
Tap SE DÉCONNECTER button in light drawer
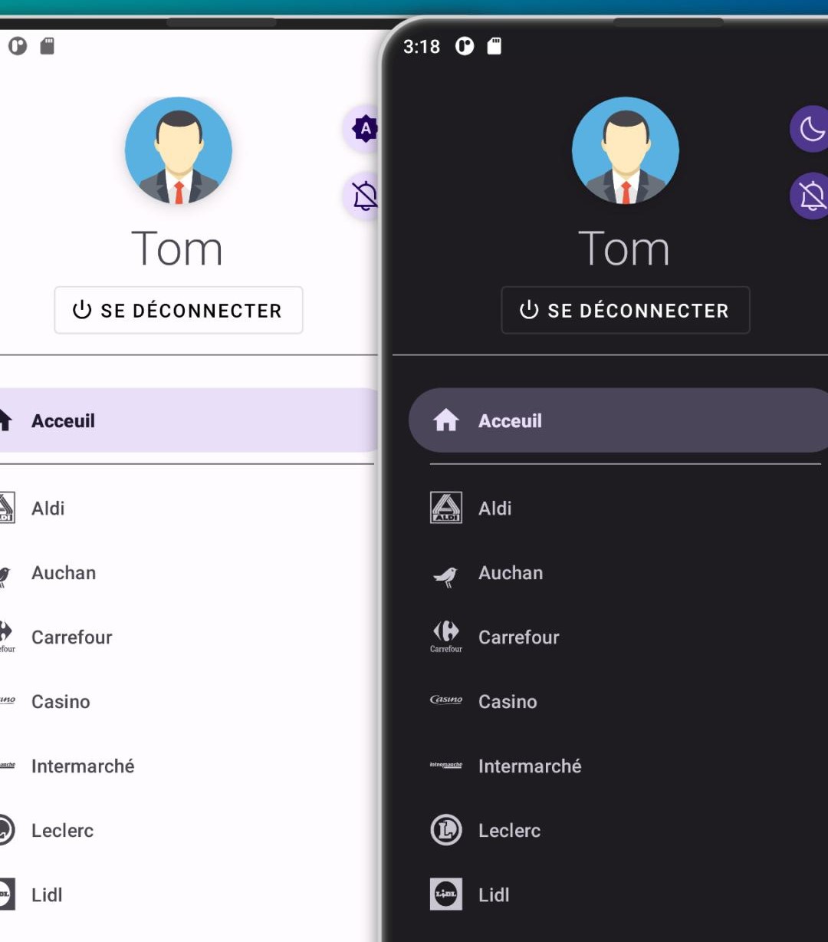tap(179, 311)
